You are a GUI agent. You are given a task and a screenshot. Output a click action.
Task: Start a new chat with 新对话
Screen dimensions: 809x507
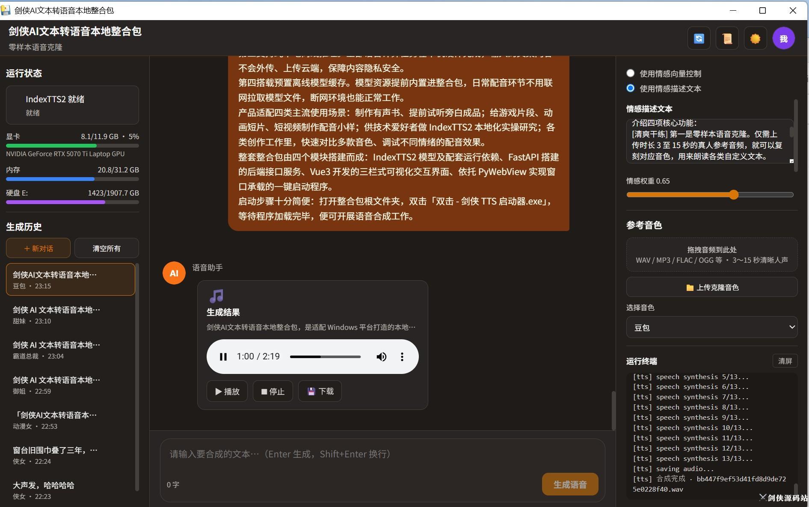click(38, 248)
